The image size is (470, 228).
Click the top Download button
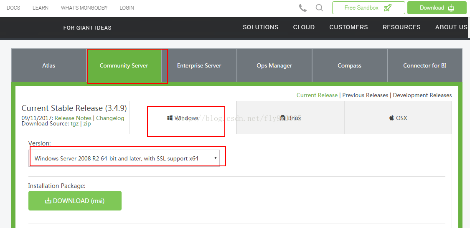(437, 8)
